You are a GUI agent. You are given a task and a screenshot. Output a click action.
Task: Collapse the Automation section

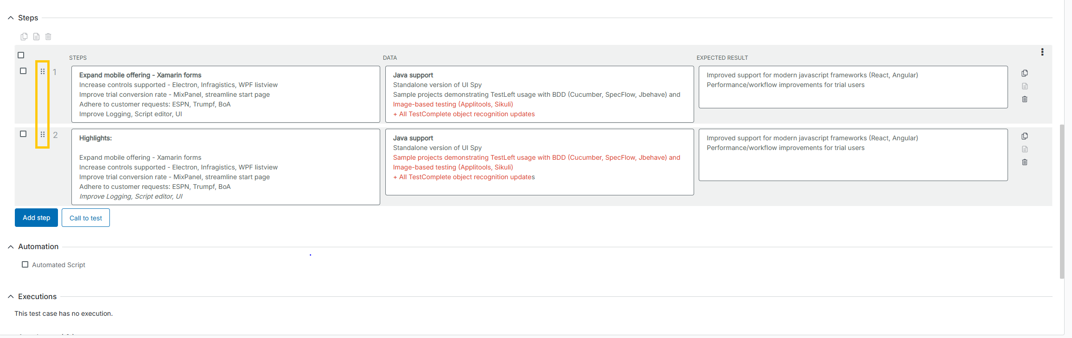tap(11, 247)
